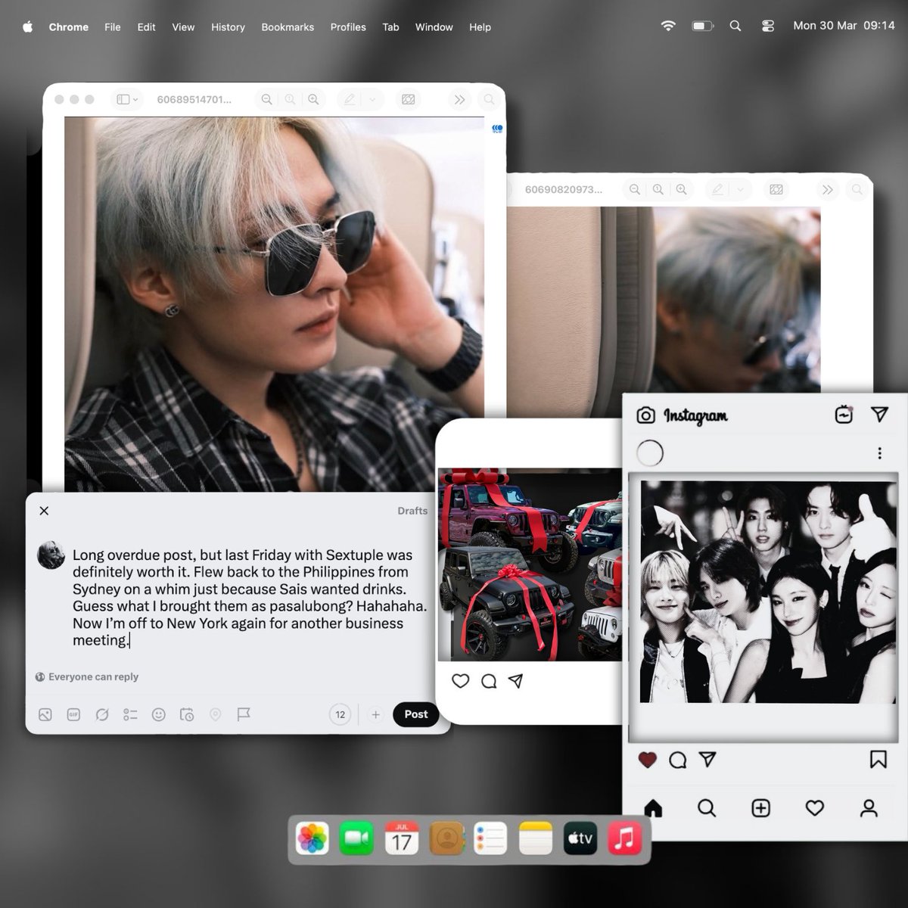Expand markup dropdown in back Preview window
The height and width of the screenshot is (908, 908).
click(x=740, y=189)
